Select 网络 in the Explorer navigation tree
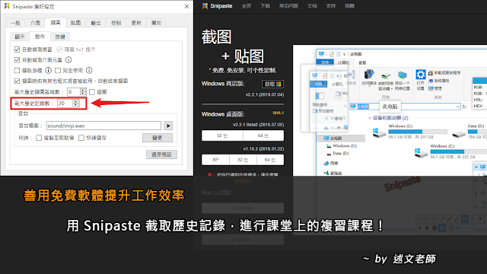Viewport: 487px width, 274px height. point(331,163)
